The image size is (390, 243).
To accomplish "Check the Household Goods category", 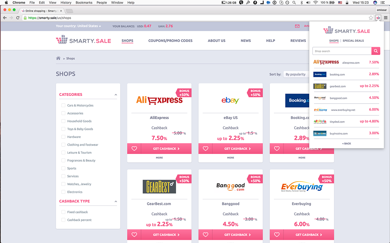I will (63, 121).
